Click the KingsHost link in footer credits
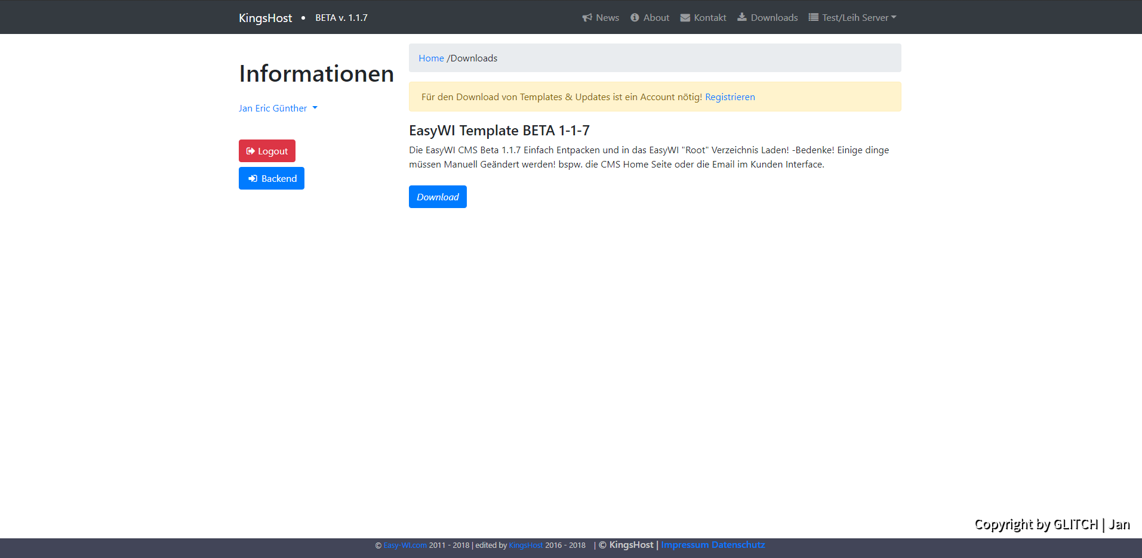Image resolution: width=1142 pixels, height=558 pixels. click(525, 545)
